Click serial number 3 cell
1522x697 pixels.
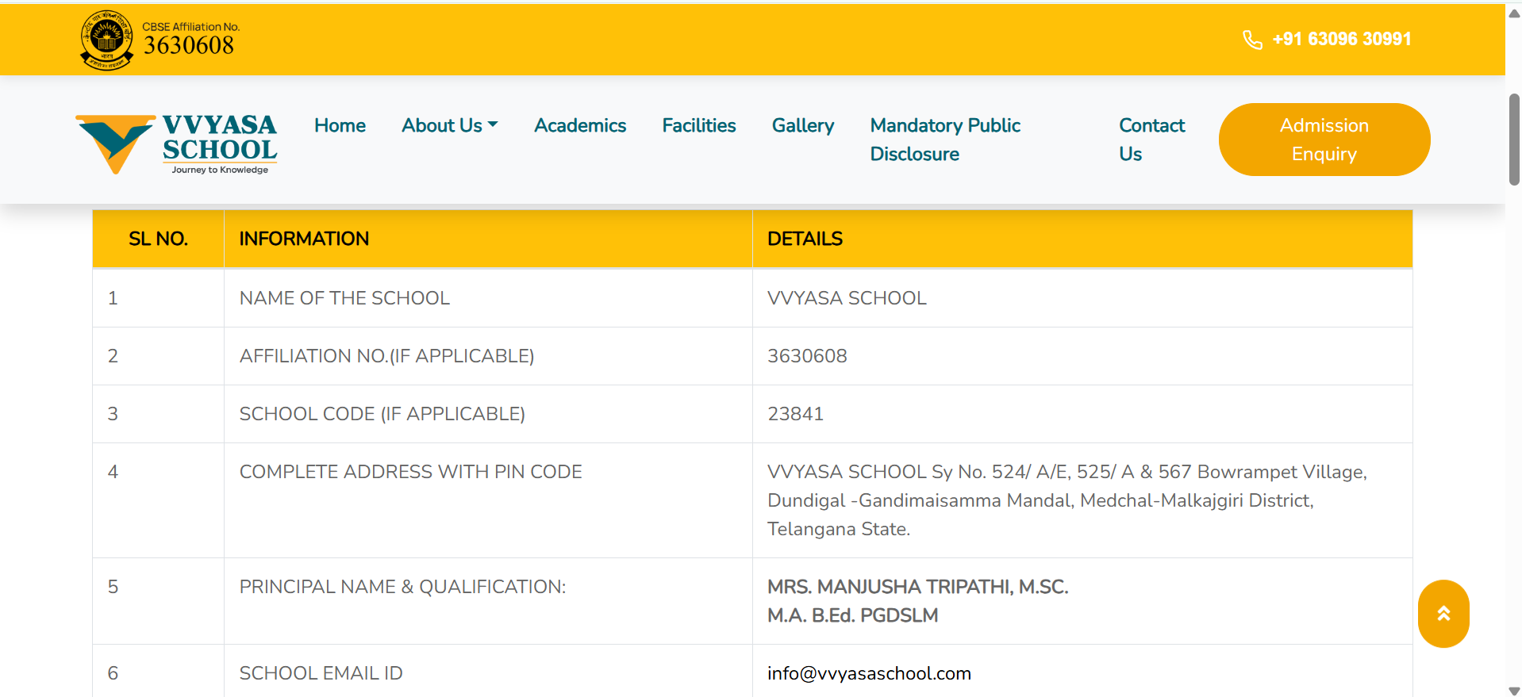point(159,414)
